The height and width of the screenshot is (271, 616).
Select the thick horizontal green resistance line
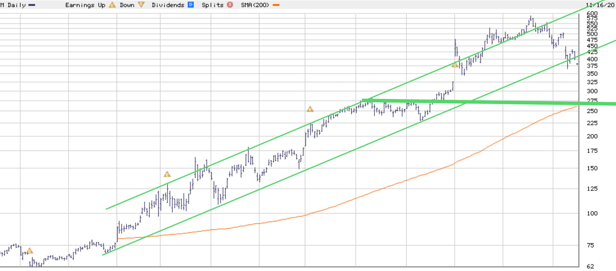489,102
